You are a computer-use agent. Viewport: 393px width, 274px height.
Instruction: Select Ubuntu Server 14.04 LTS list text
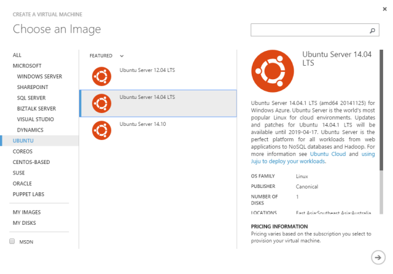147,97
